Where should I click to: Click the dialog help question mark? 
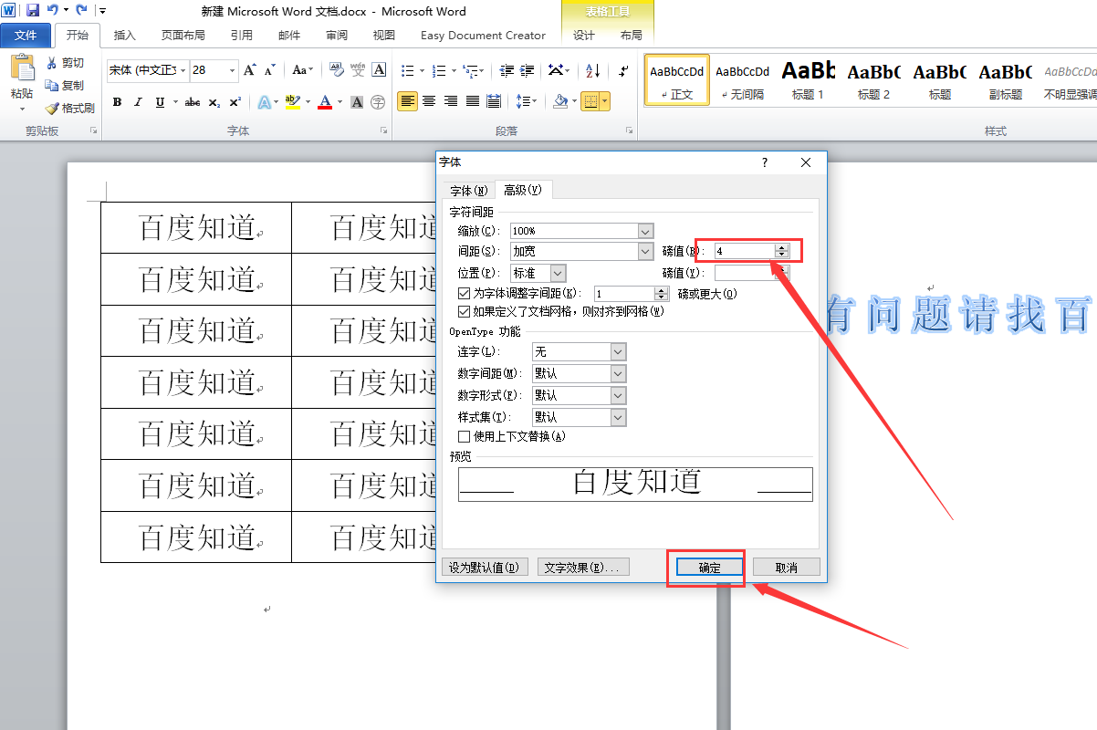pos(765,162)
